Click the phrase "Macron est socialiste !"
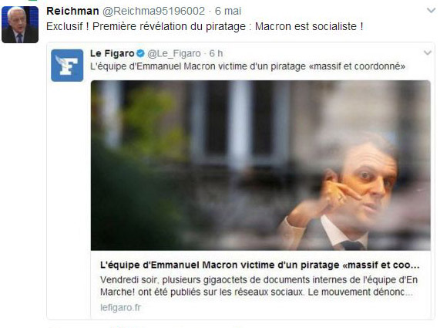 point(309,26)
